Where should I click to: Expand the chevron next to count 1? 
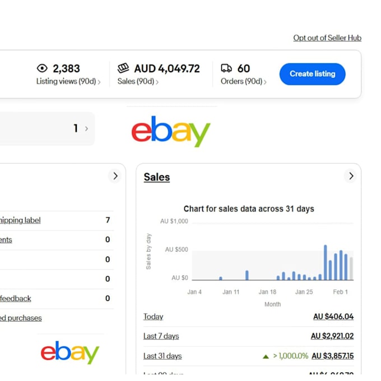coord(86,128)
